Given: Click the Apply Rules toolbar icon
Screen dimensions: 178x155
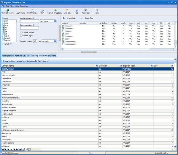Looking at the screenshot, I should tap(21, 10).
